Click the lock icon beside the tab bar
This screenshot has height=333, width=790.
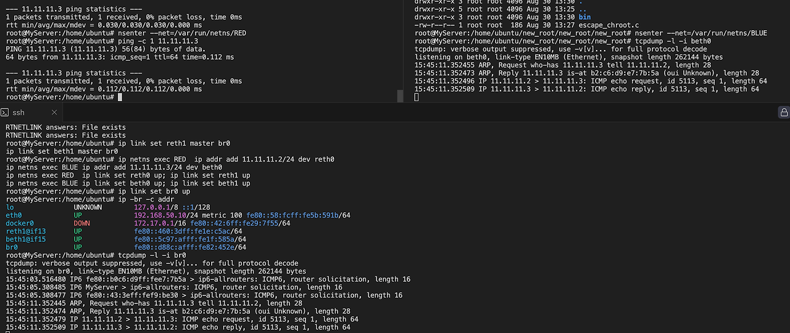(x=784, y=112)
